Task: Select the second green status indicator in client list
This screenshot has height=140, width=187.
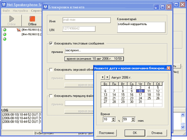Action: pyautogui.click(x=5, y=35)
